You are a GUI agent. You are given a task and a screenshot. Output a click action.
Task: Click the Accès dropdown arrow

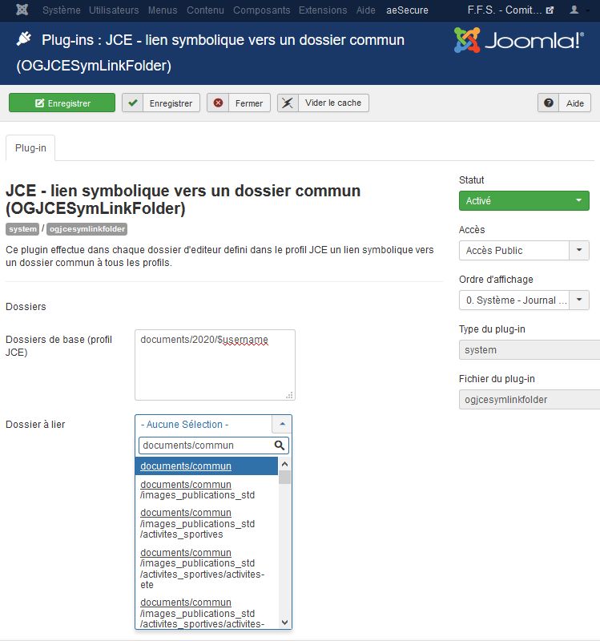tap(579, 250)
